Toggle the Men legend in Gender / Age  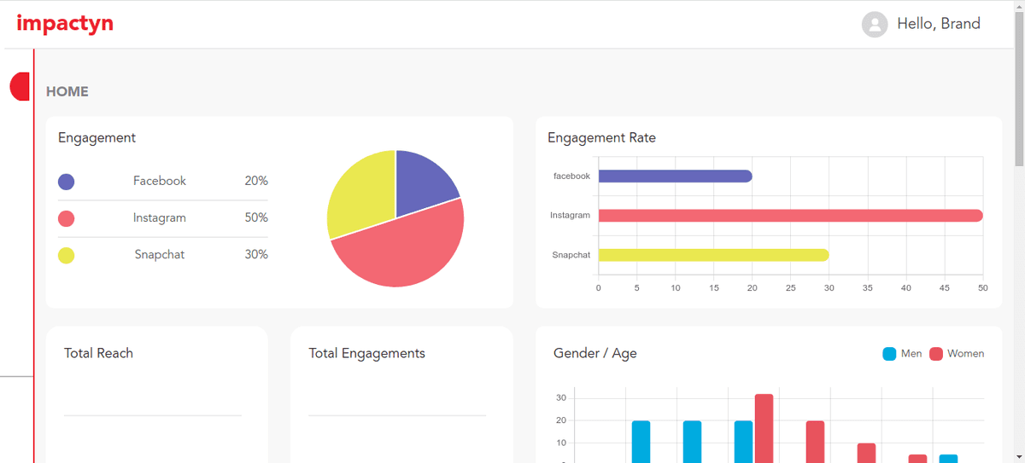pos(902,354)
